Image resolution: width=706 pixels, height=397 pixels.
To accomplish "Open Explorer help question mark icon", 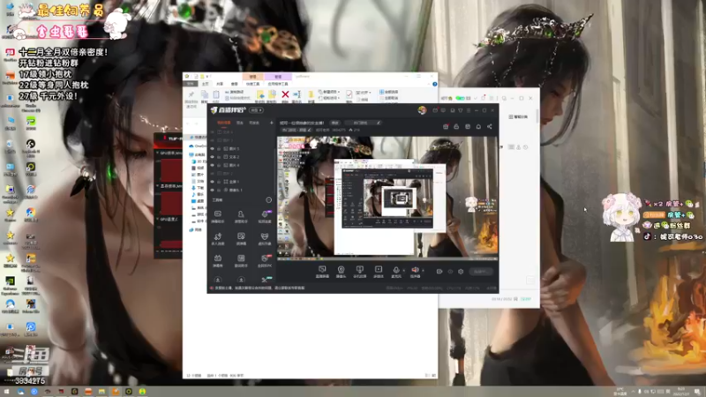I will pyautogui.click(x=434, y=84).
